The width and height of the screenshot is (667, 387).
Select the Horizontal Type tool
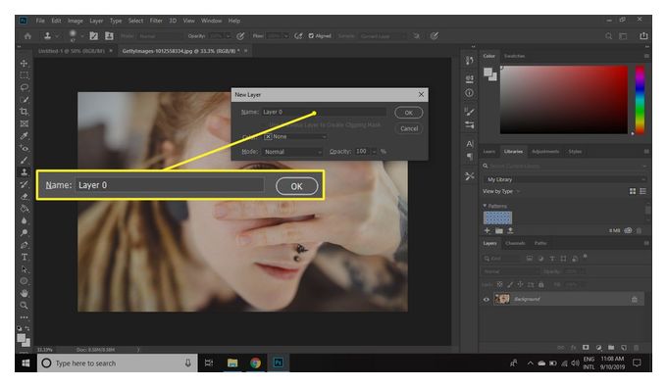tap(25, 257)
